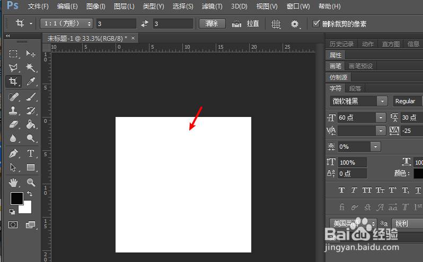Switch to the 段落 tab
Screen dimensions: 423x262
point(355,88)
